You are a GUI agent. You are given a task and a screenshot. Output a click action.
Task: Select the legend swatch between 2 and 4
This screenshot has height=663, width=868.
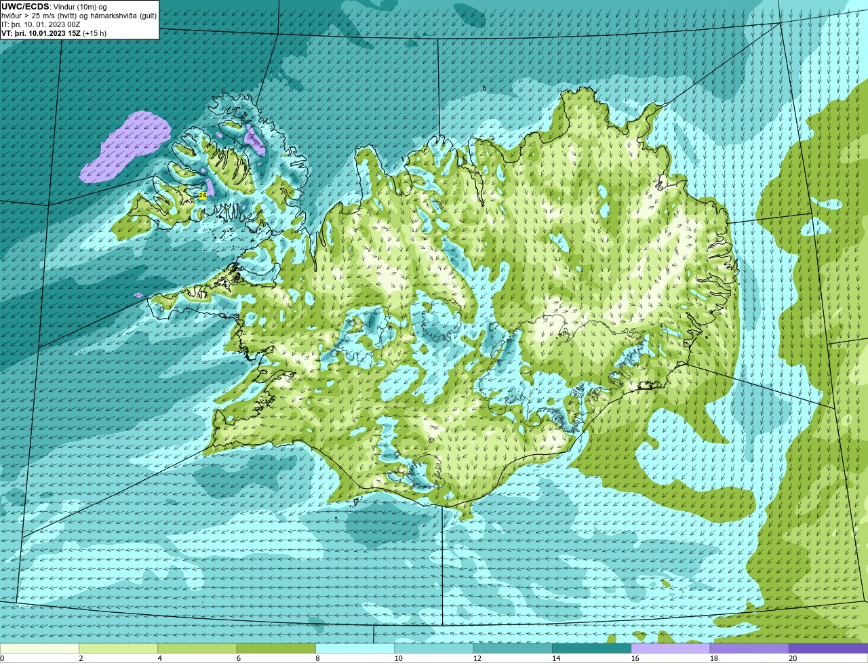tap(118, 648)
